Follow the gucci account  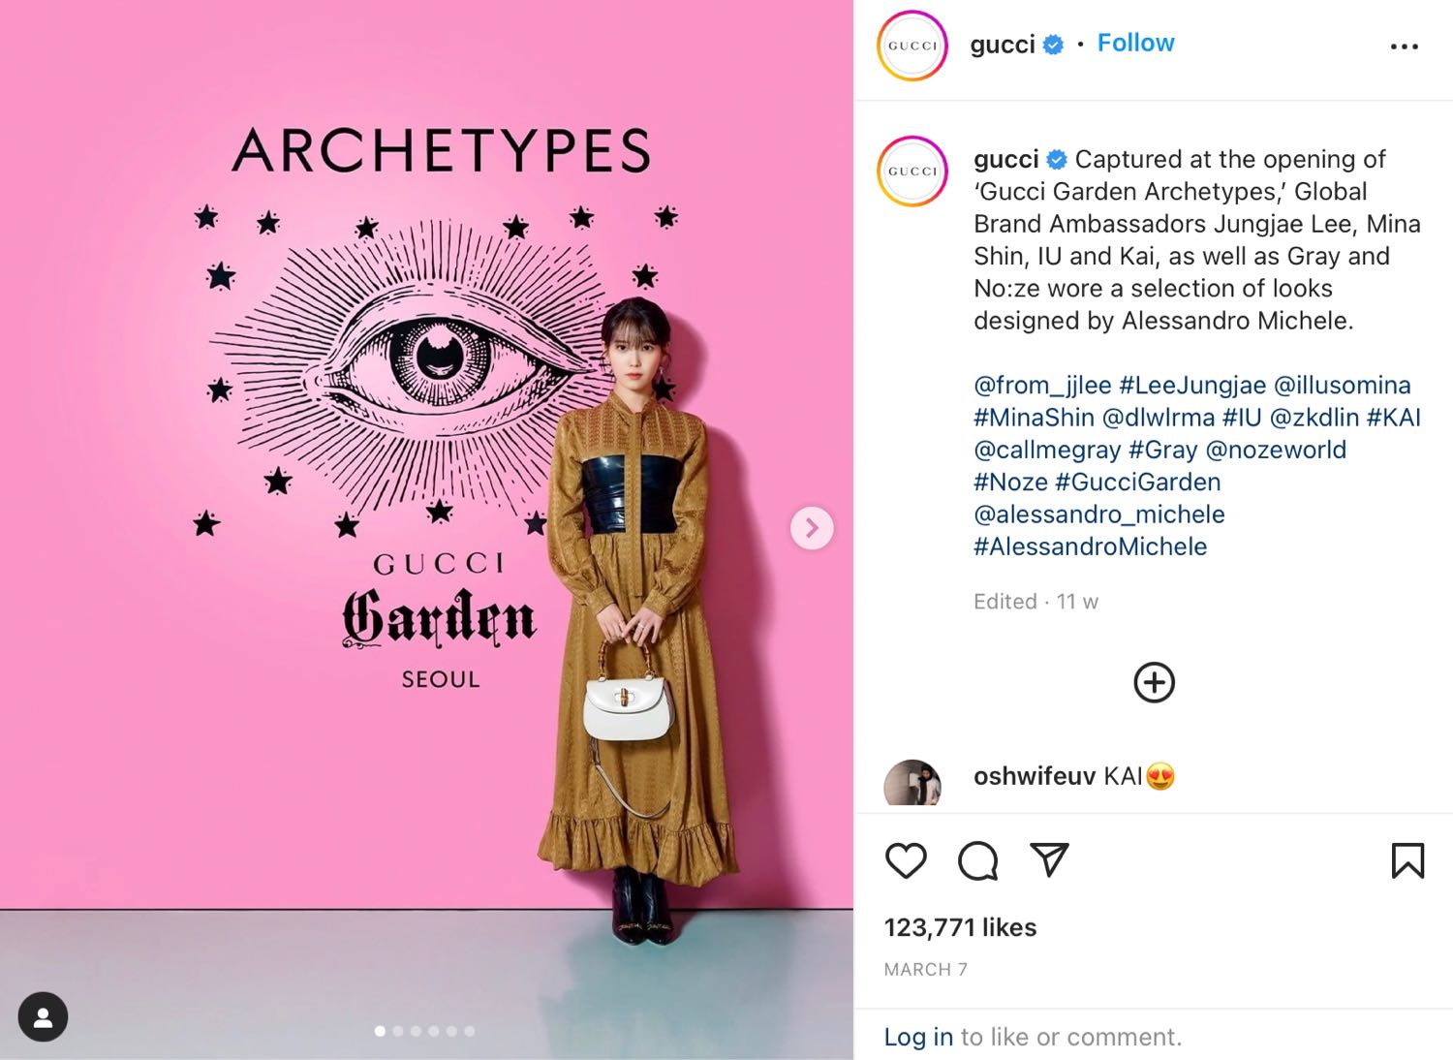pos(1135,44)
